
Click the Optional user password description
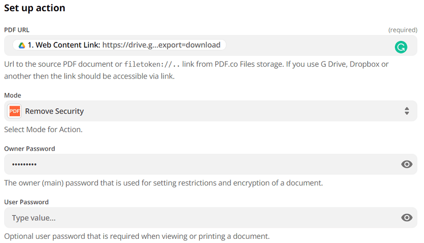137,236
